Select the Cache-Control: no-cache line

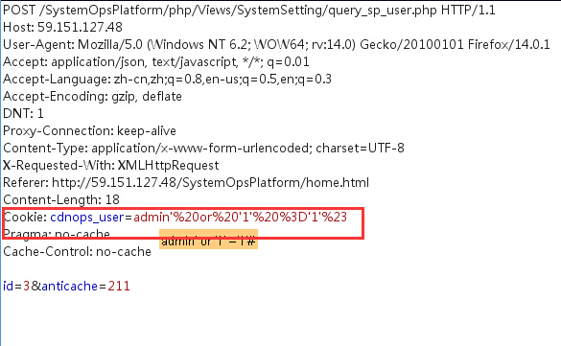tap(77, 252)
